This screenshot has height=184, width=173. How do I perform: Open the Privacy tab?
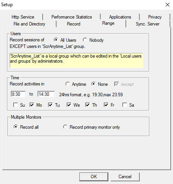coord(155,17)
